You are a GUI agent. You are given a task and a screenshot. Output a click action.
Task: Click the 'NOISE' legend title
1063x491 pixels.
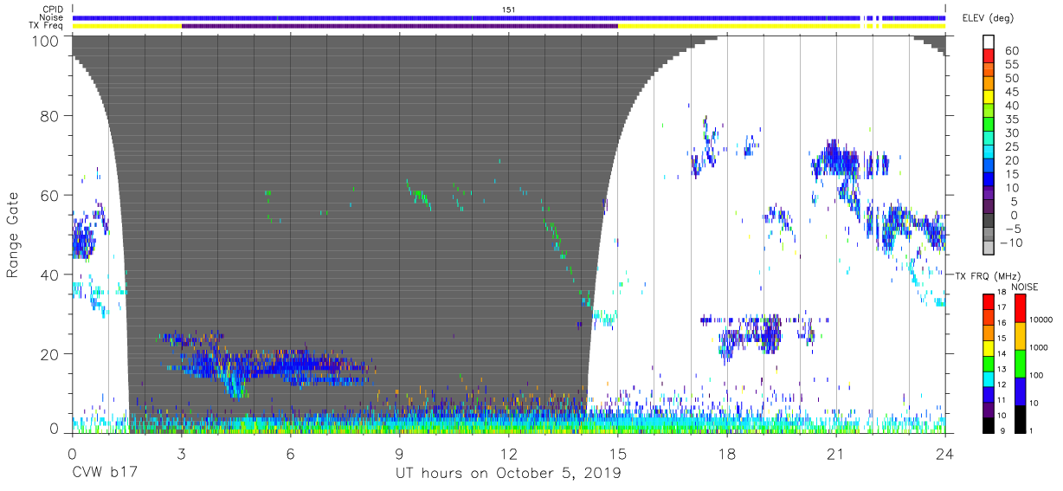click(x=1023, y=287)
